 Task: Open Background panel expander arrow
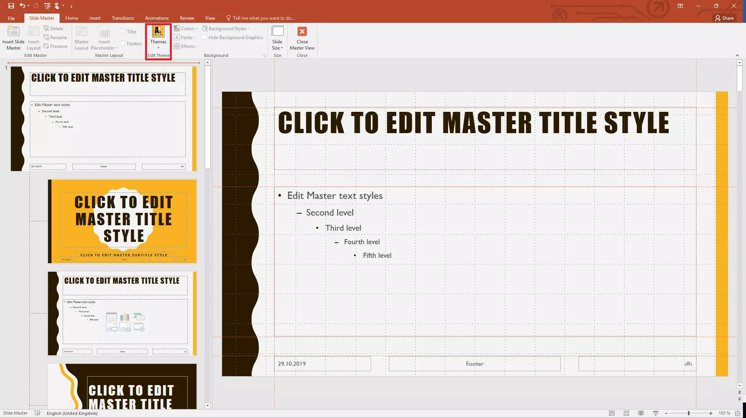[x=265, y=55]
